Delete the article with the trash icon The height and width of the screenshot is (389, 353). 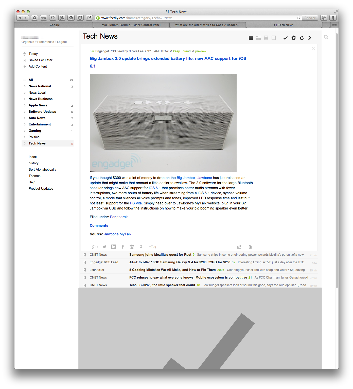point(250,247)
